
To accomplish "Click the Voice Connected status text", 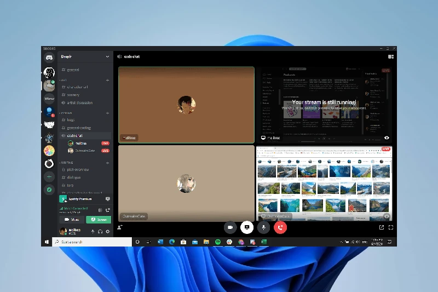I will (76, 208).
